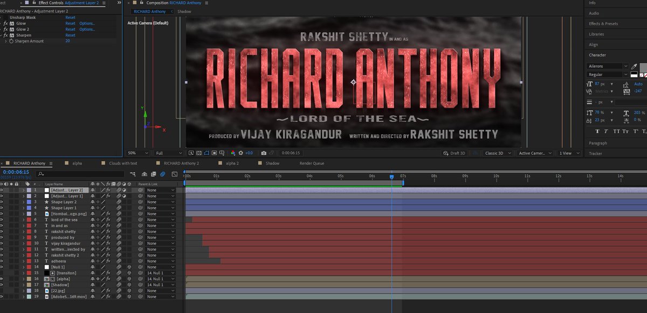This screenshot has width=647, height=313.
Task: Click the 3D layer cube switch on Null 1
Action: point(129,267)
